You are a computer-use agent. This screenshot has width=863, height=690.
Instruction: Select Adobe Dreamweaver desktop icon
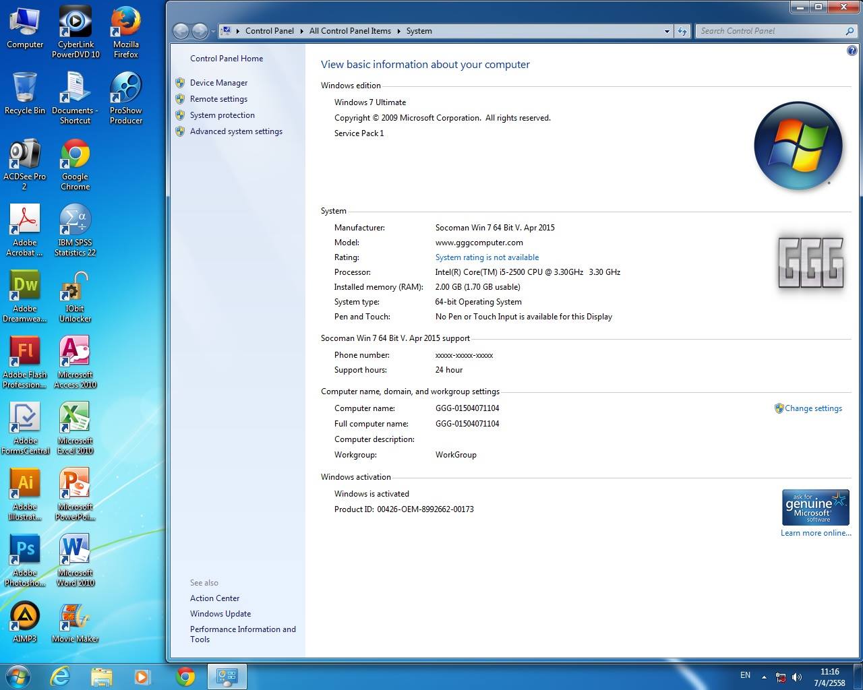(x=25, y=296)
